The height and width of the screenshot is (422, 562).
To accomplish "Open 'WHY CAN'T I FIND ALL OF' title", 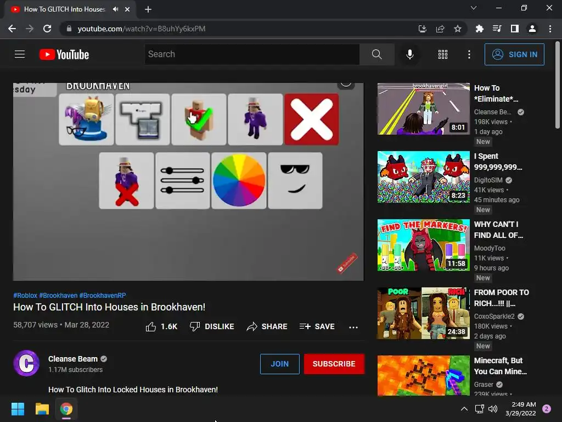I will [x=498, y=230].
